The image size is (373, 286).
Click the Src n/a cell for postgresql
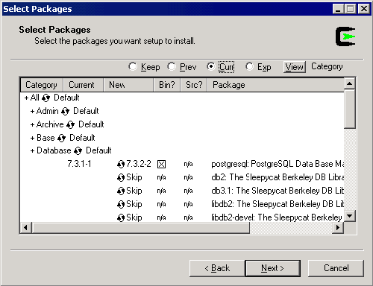188,164
